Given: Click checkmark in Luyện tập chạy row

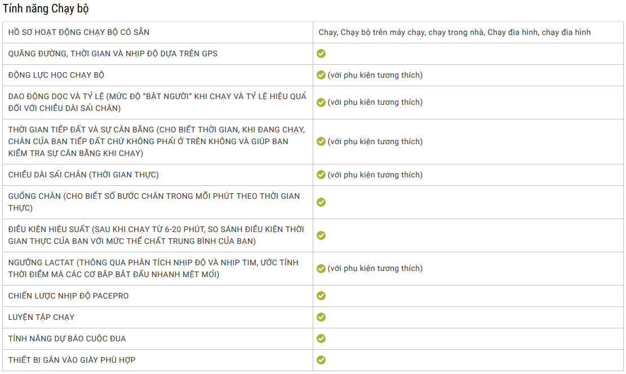Looking at the screenshot, I should click(x=321, y=317).
